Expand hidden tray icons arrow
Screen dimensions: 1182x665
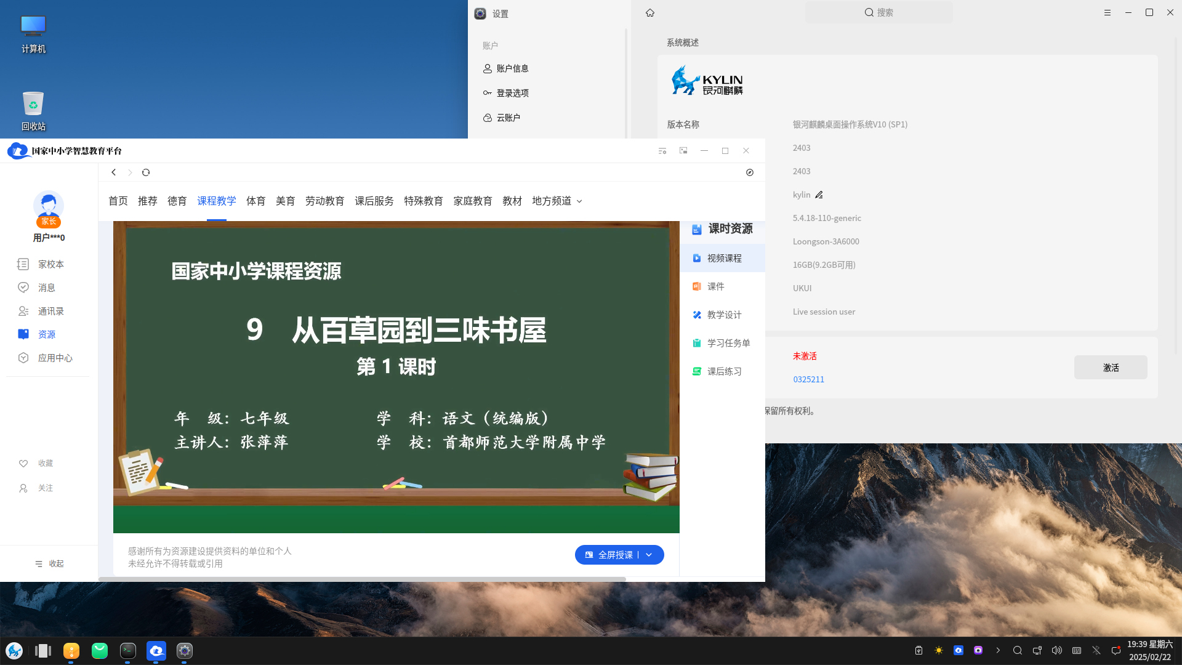pyautogui.click(x=998, y=650)
